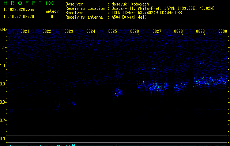
Task: Click the Ovserver label
Action: (x=74, y=4)
